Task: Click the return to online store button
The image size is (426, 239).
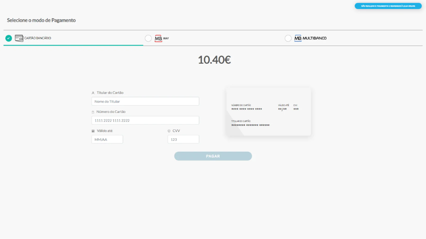Action: pos(388,6)
